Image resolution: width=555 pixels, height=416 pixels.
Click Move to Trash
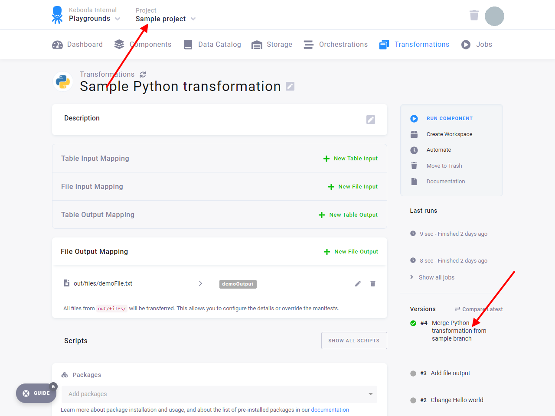coord(444,166)
